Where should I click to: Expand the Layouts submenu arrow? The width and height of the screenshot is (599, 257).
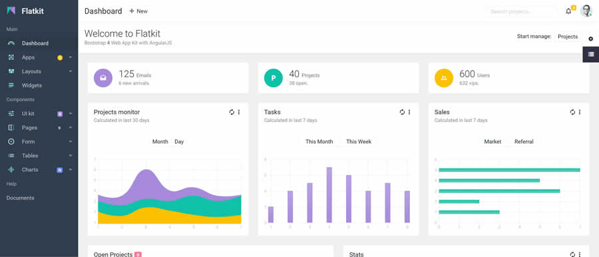(71, 71)
